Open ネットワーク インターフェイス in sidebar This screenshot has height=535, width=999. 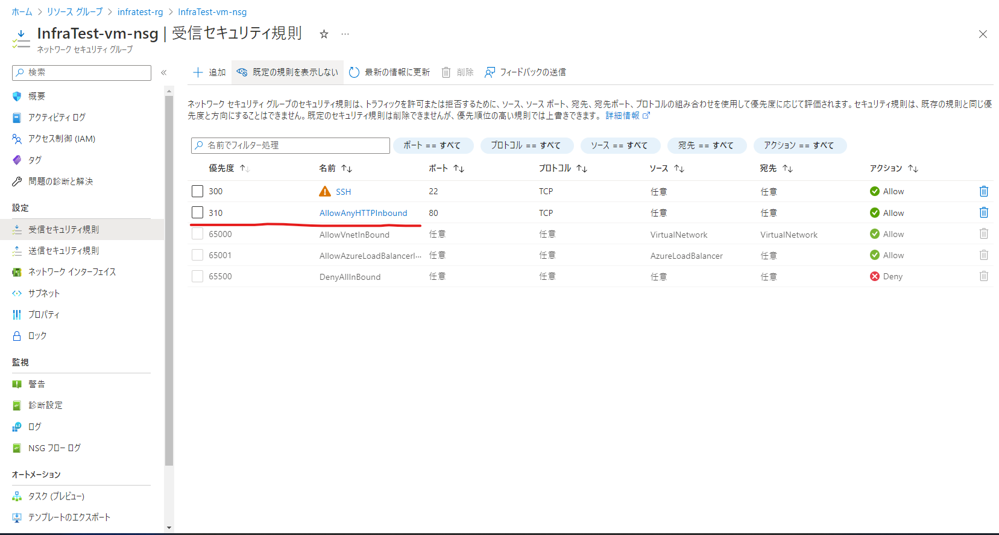tap(72, 272)
